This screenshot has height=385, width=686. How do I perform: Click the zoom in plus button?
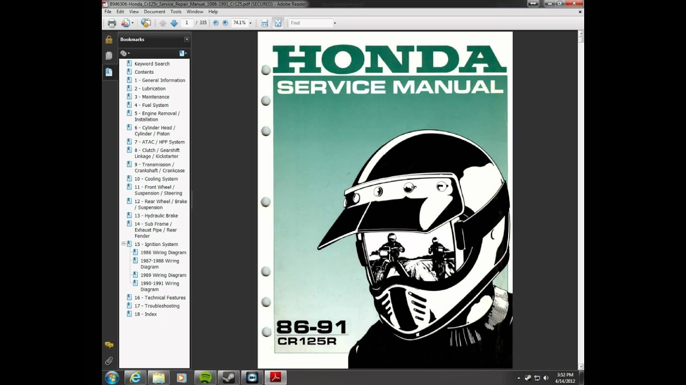[x=225, y=23]
